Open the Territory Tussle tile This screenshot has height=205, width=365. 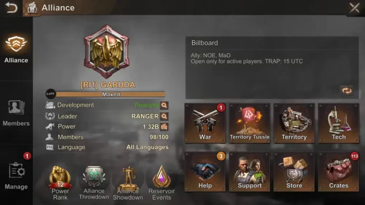tap(250, 123)
